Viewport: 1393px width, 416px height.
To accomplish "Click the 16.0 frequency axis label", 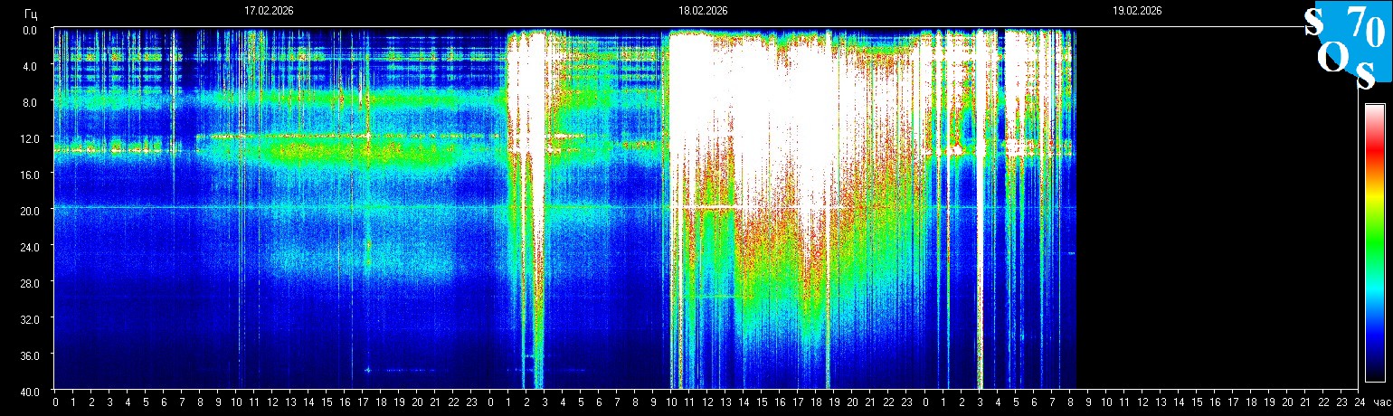I will [29, 174].
